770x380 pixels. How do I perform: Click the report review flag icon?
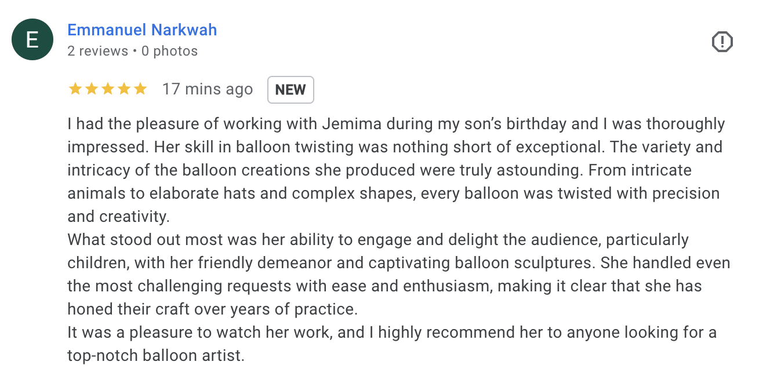722,42
